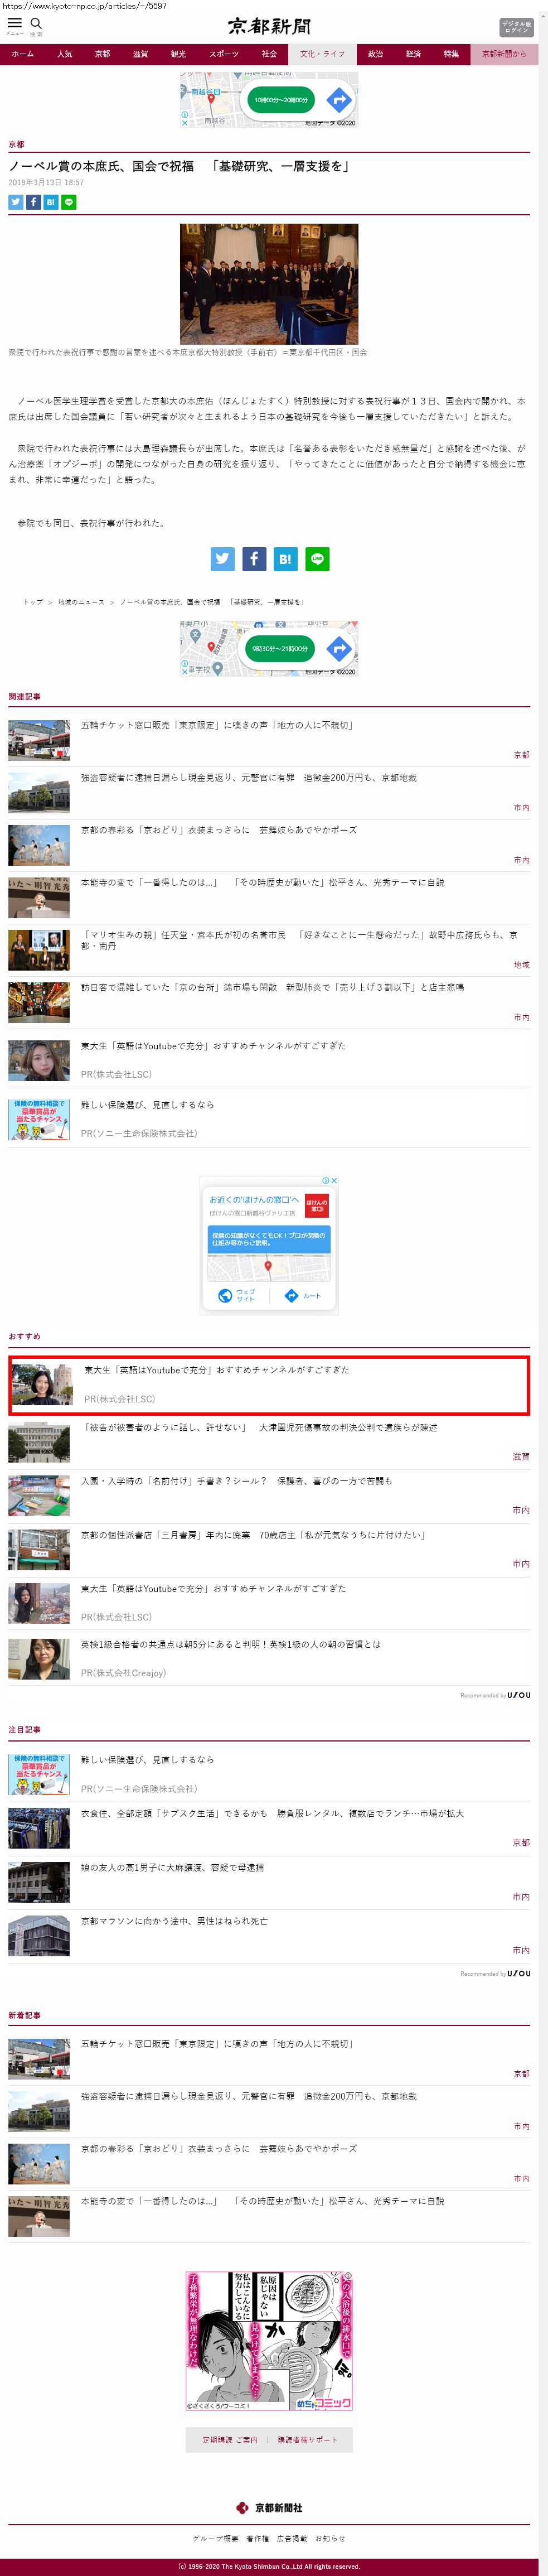Image resolution: width=548 pixels, height=2576 pixels.
Task: Click thumbnail of 京おどり article in 関連記事
Action: coord(39,846)
